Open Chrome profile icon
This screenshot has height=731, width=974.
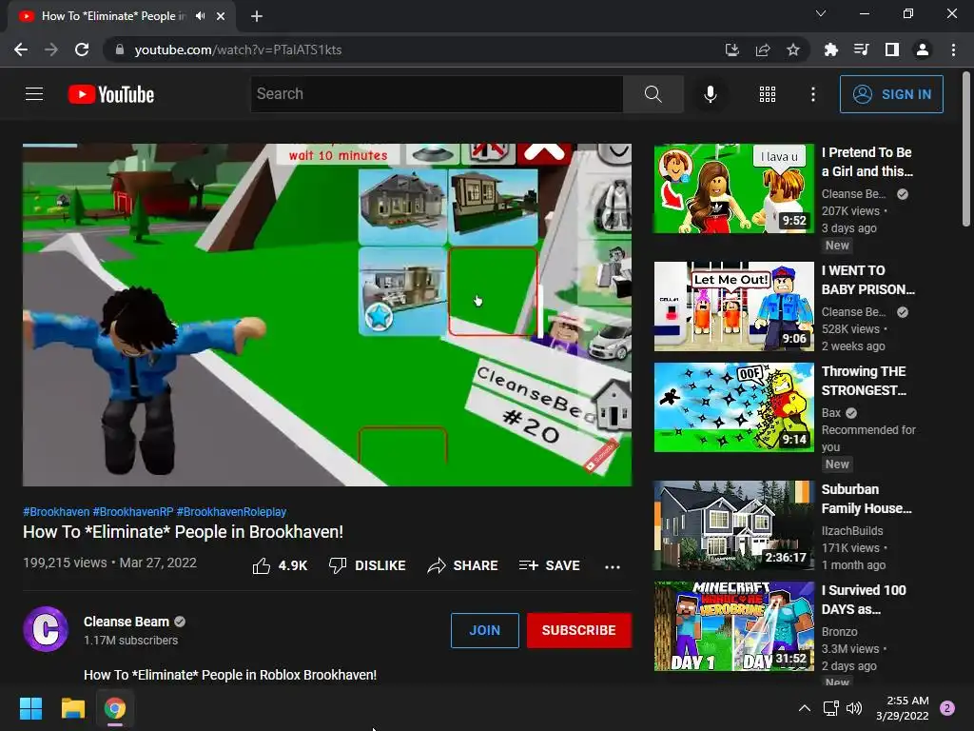[x=923, y=49]
